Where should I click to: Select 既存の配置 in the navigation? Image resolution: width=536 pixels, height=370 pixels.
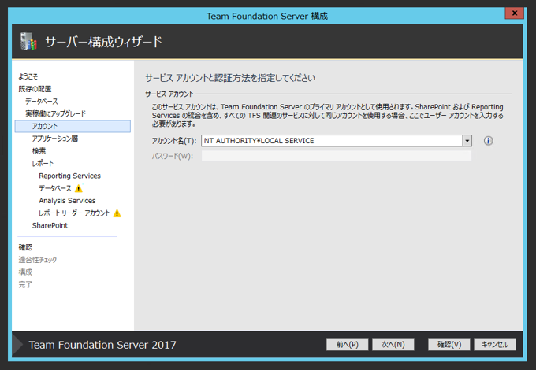coord(35,89)
